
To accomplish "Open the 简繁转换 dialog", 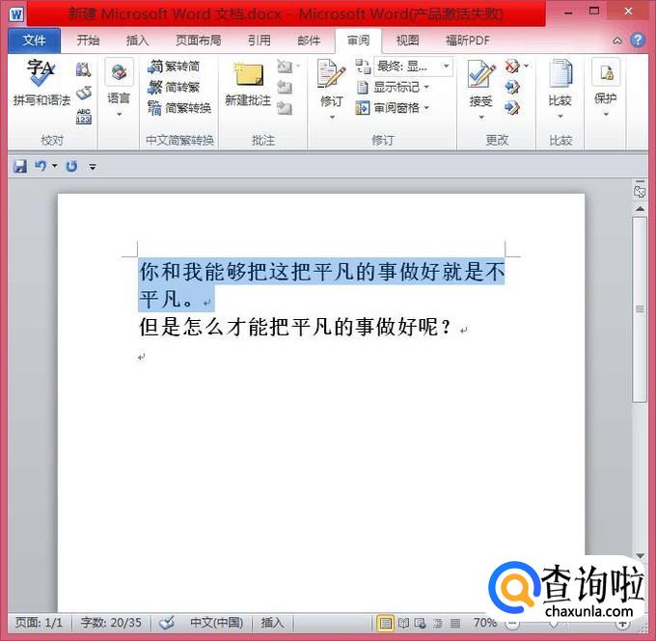I will (178, 108).
